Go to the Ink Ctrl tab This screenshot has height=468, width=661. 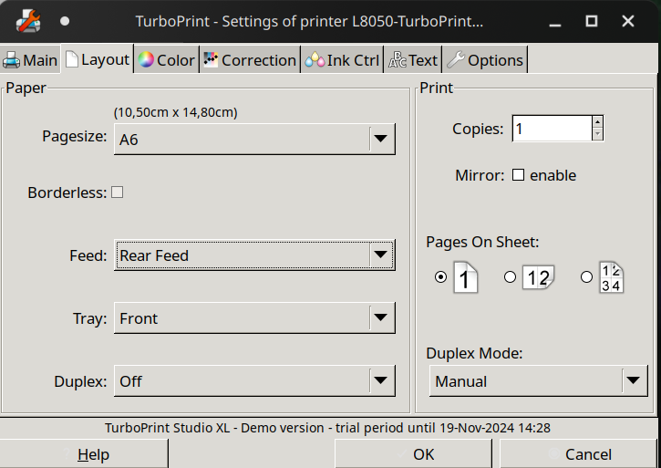coord(342,60)
